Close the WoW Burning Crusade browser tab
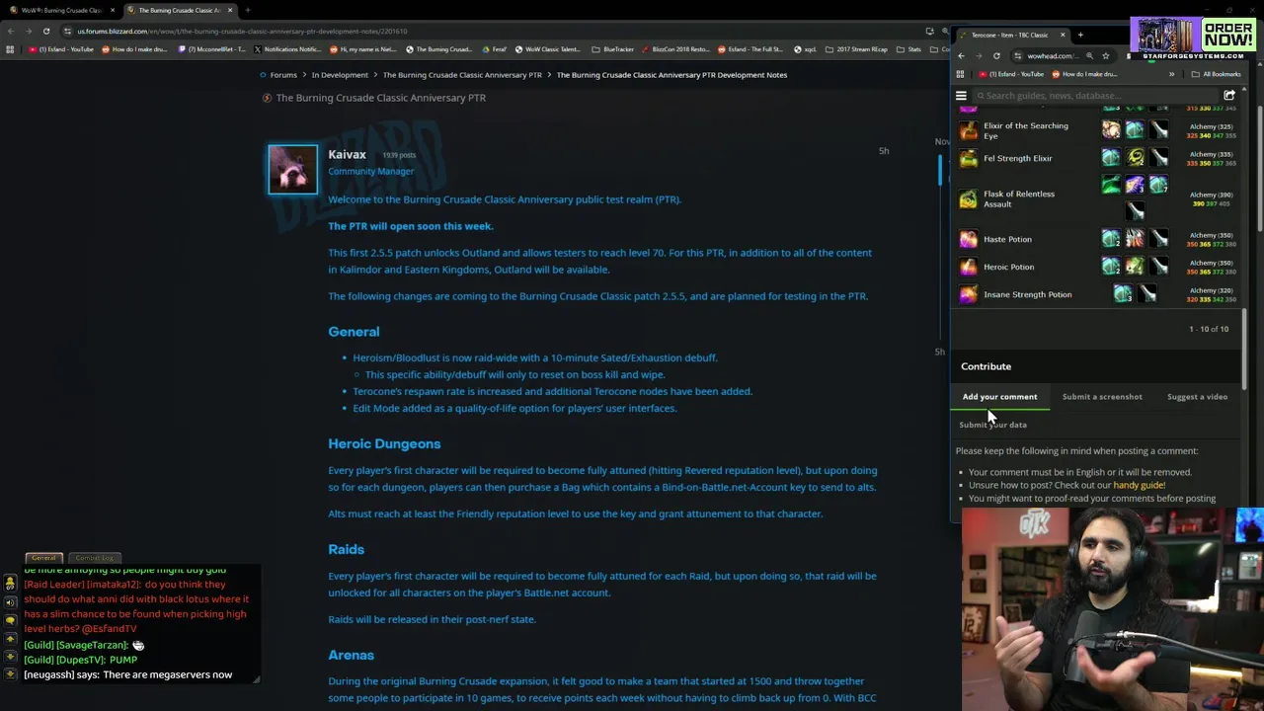This screenshot has height=711, width=1264. [x=113, y=10]
